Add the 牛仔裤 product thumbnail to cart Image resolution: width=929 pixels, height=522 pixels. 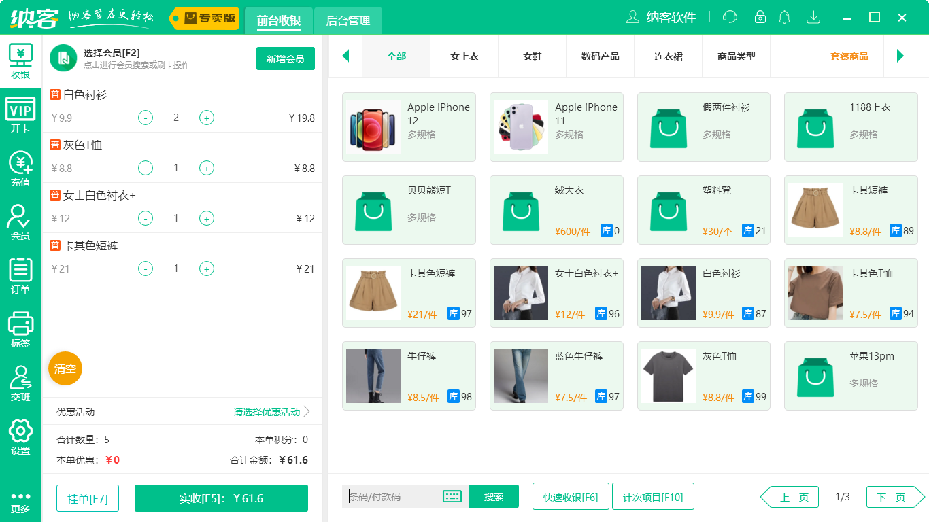[x=373, y=376]
